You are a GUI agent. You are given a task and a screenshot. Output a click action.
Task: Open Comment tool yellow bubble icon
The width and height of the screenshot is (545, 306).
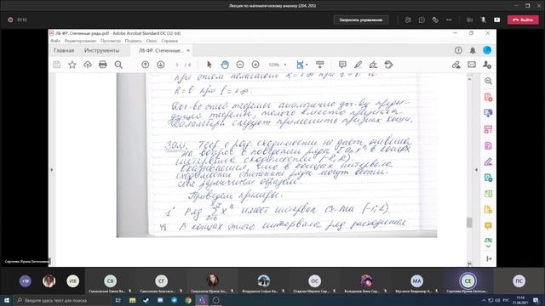488,226
